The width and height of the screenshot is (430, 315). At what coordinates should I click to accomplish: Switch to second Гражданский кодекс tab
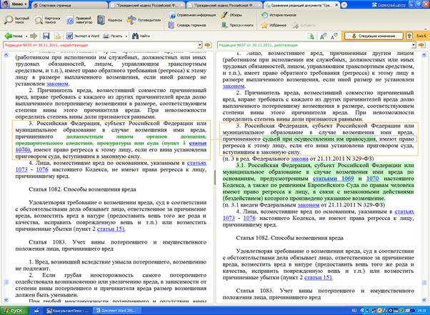[x=147, y=5]
